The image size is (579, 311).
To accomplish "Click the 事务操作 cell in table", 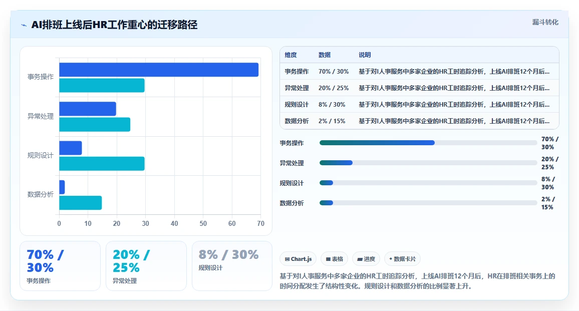I will click(297, 72).
